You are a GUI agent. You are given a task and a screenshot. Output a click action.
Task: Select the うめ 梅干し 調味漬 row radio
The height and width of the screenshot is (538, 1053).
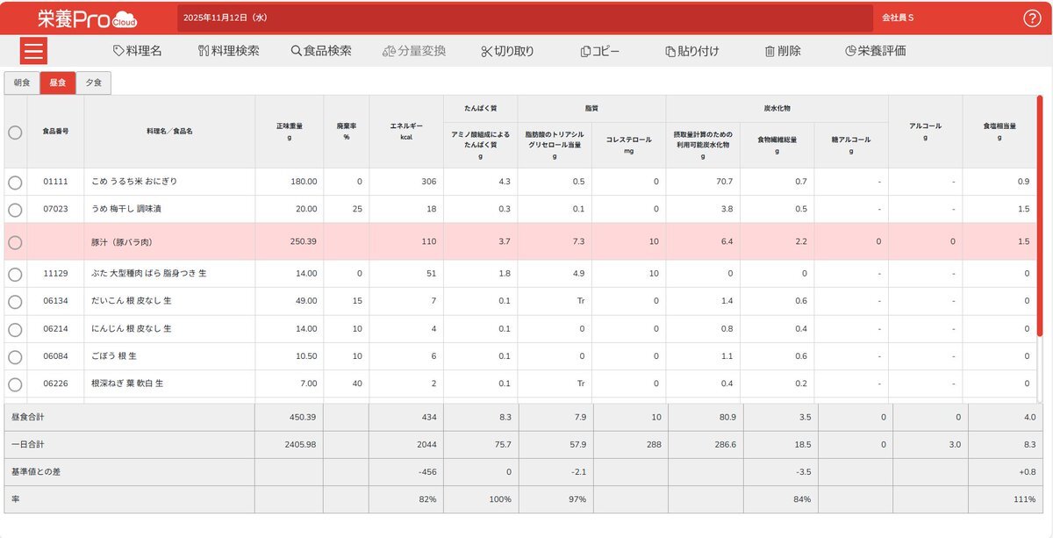click(15, 210)
